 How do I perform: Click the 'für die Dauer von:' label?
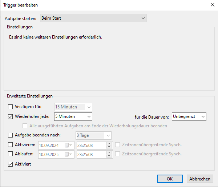tap(152, 117)
